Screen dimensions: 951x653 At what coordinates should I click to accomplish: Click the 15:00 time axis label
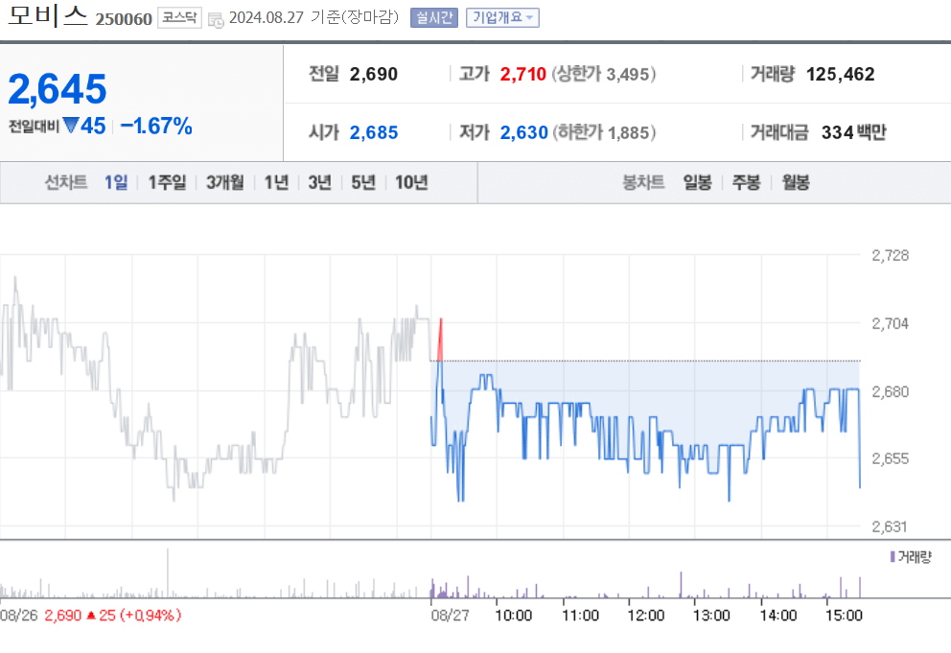[x=844, y=616]
